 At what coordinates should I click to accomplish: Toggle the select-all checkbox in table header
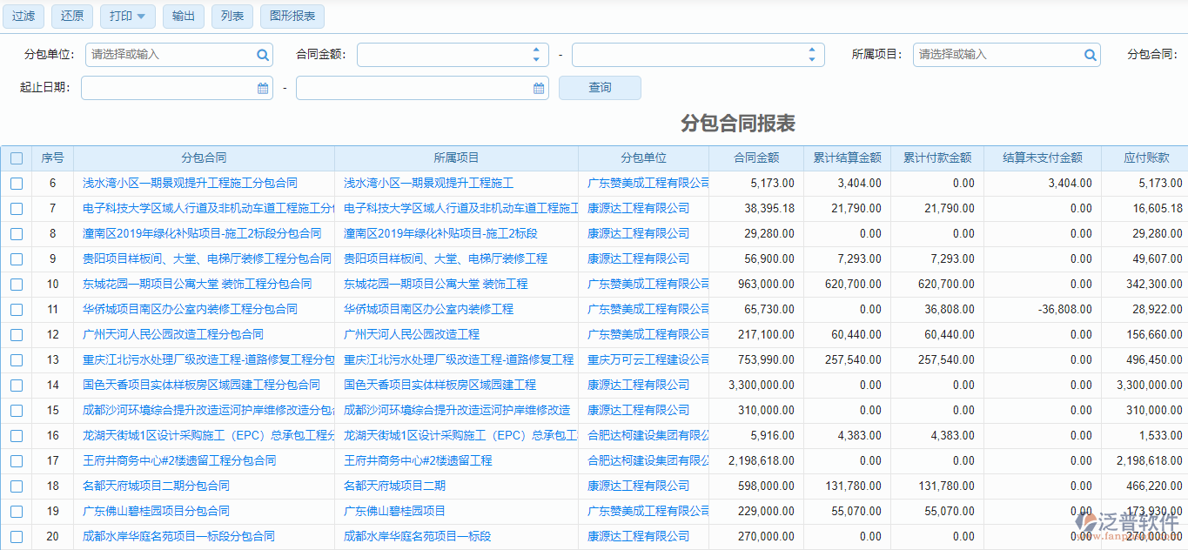point(16,158)
